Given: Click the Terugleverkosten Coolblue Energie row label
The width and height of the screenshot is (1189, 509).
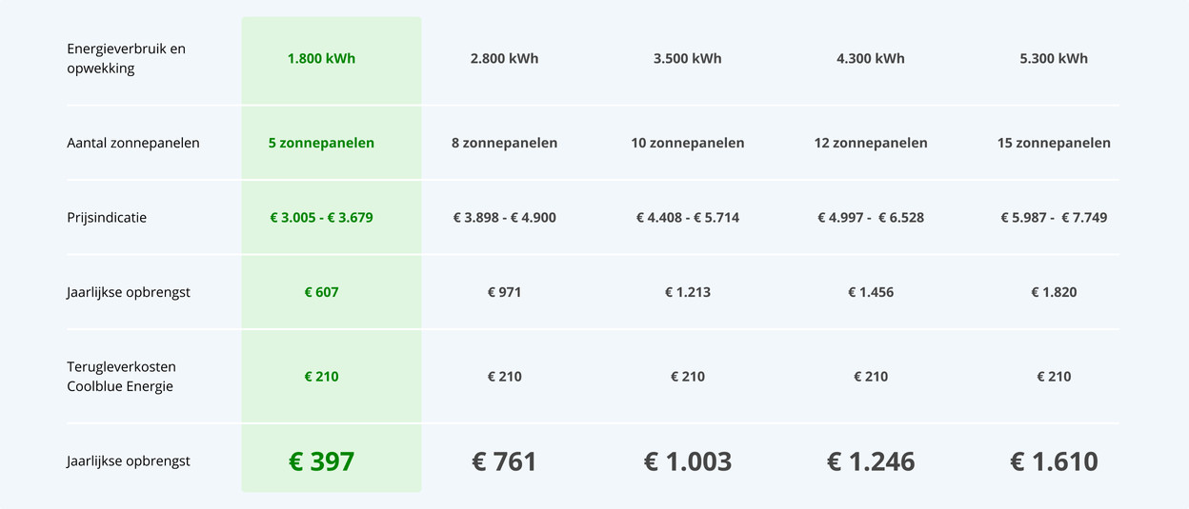Looking at the screenshot, I should coord(121,377).
